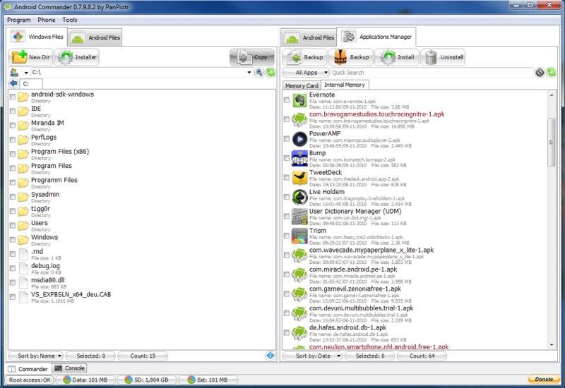Focus the Quick Search input field
This screenshot has height=388, width=565.
click(432, 73)
